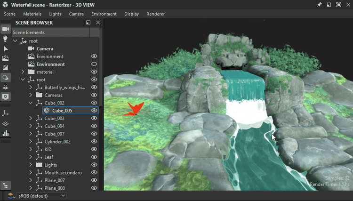Toggle the scene tree icon in the lower sidebar

click(x=5, y=185)
